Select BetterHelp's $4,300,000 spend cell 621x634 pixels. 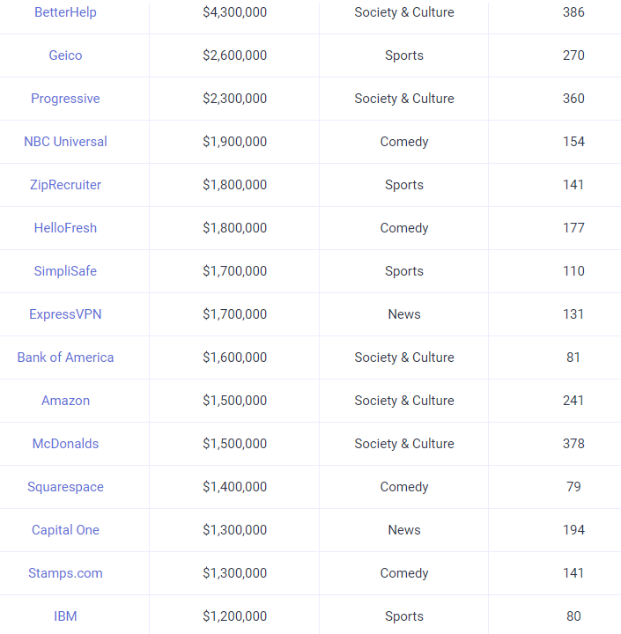[x=234, y=12]
